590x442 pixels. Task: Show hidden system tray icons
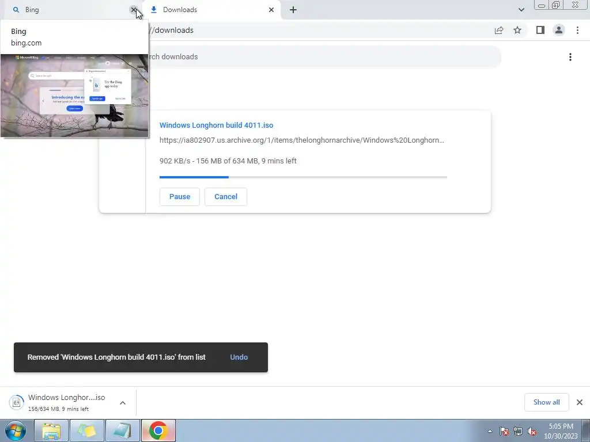tap(490, 431)
